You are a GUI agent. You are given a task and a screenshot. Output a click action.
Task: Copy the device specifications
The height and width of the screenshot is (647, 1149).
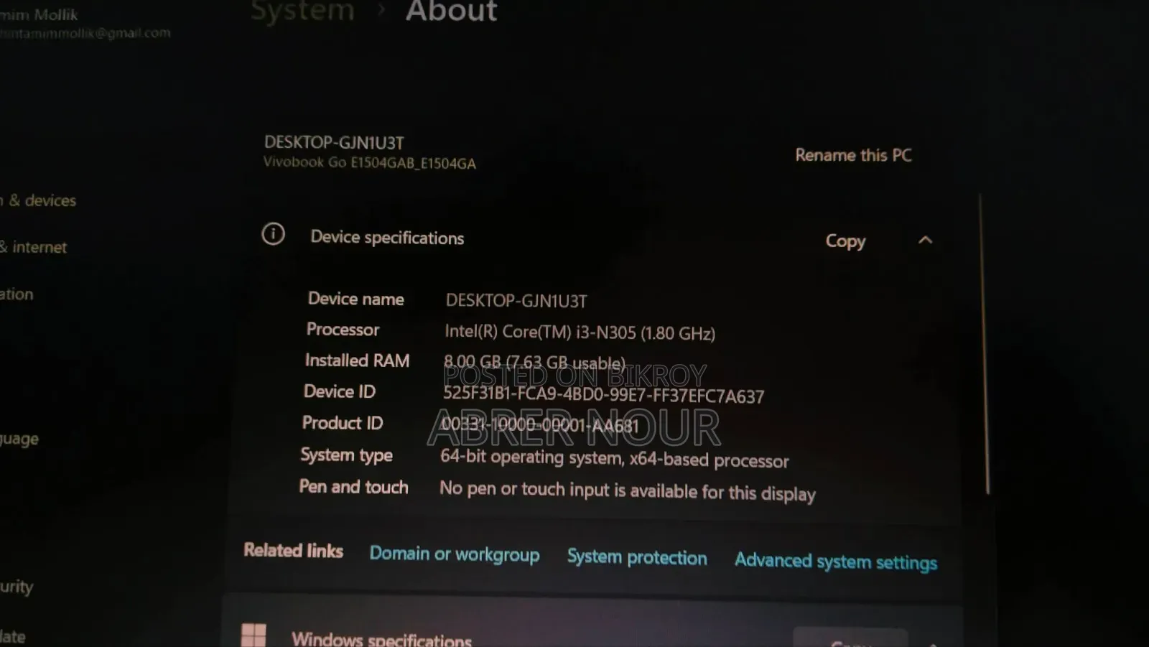coord(845,241)
